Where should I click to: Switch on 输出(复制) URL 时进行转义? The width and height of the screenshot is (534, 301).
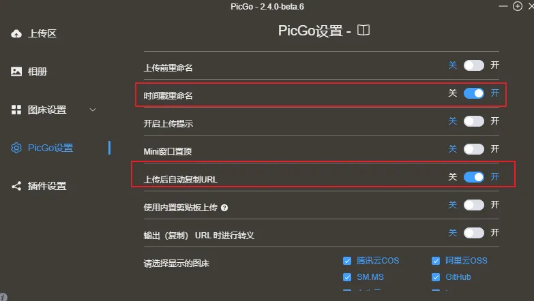(473, 233)
